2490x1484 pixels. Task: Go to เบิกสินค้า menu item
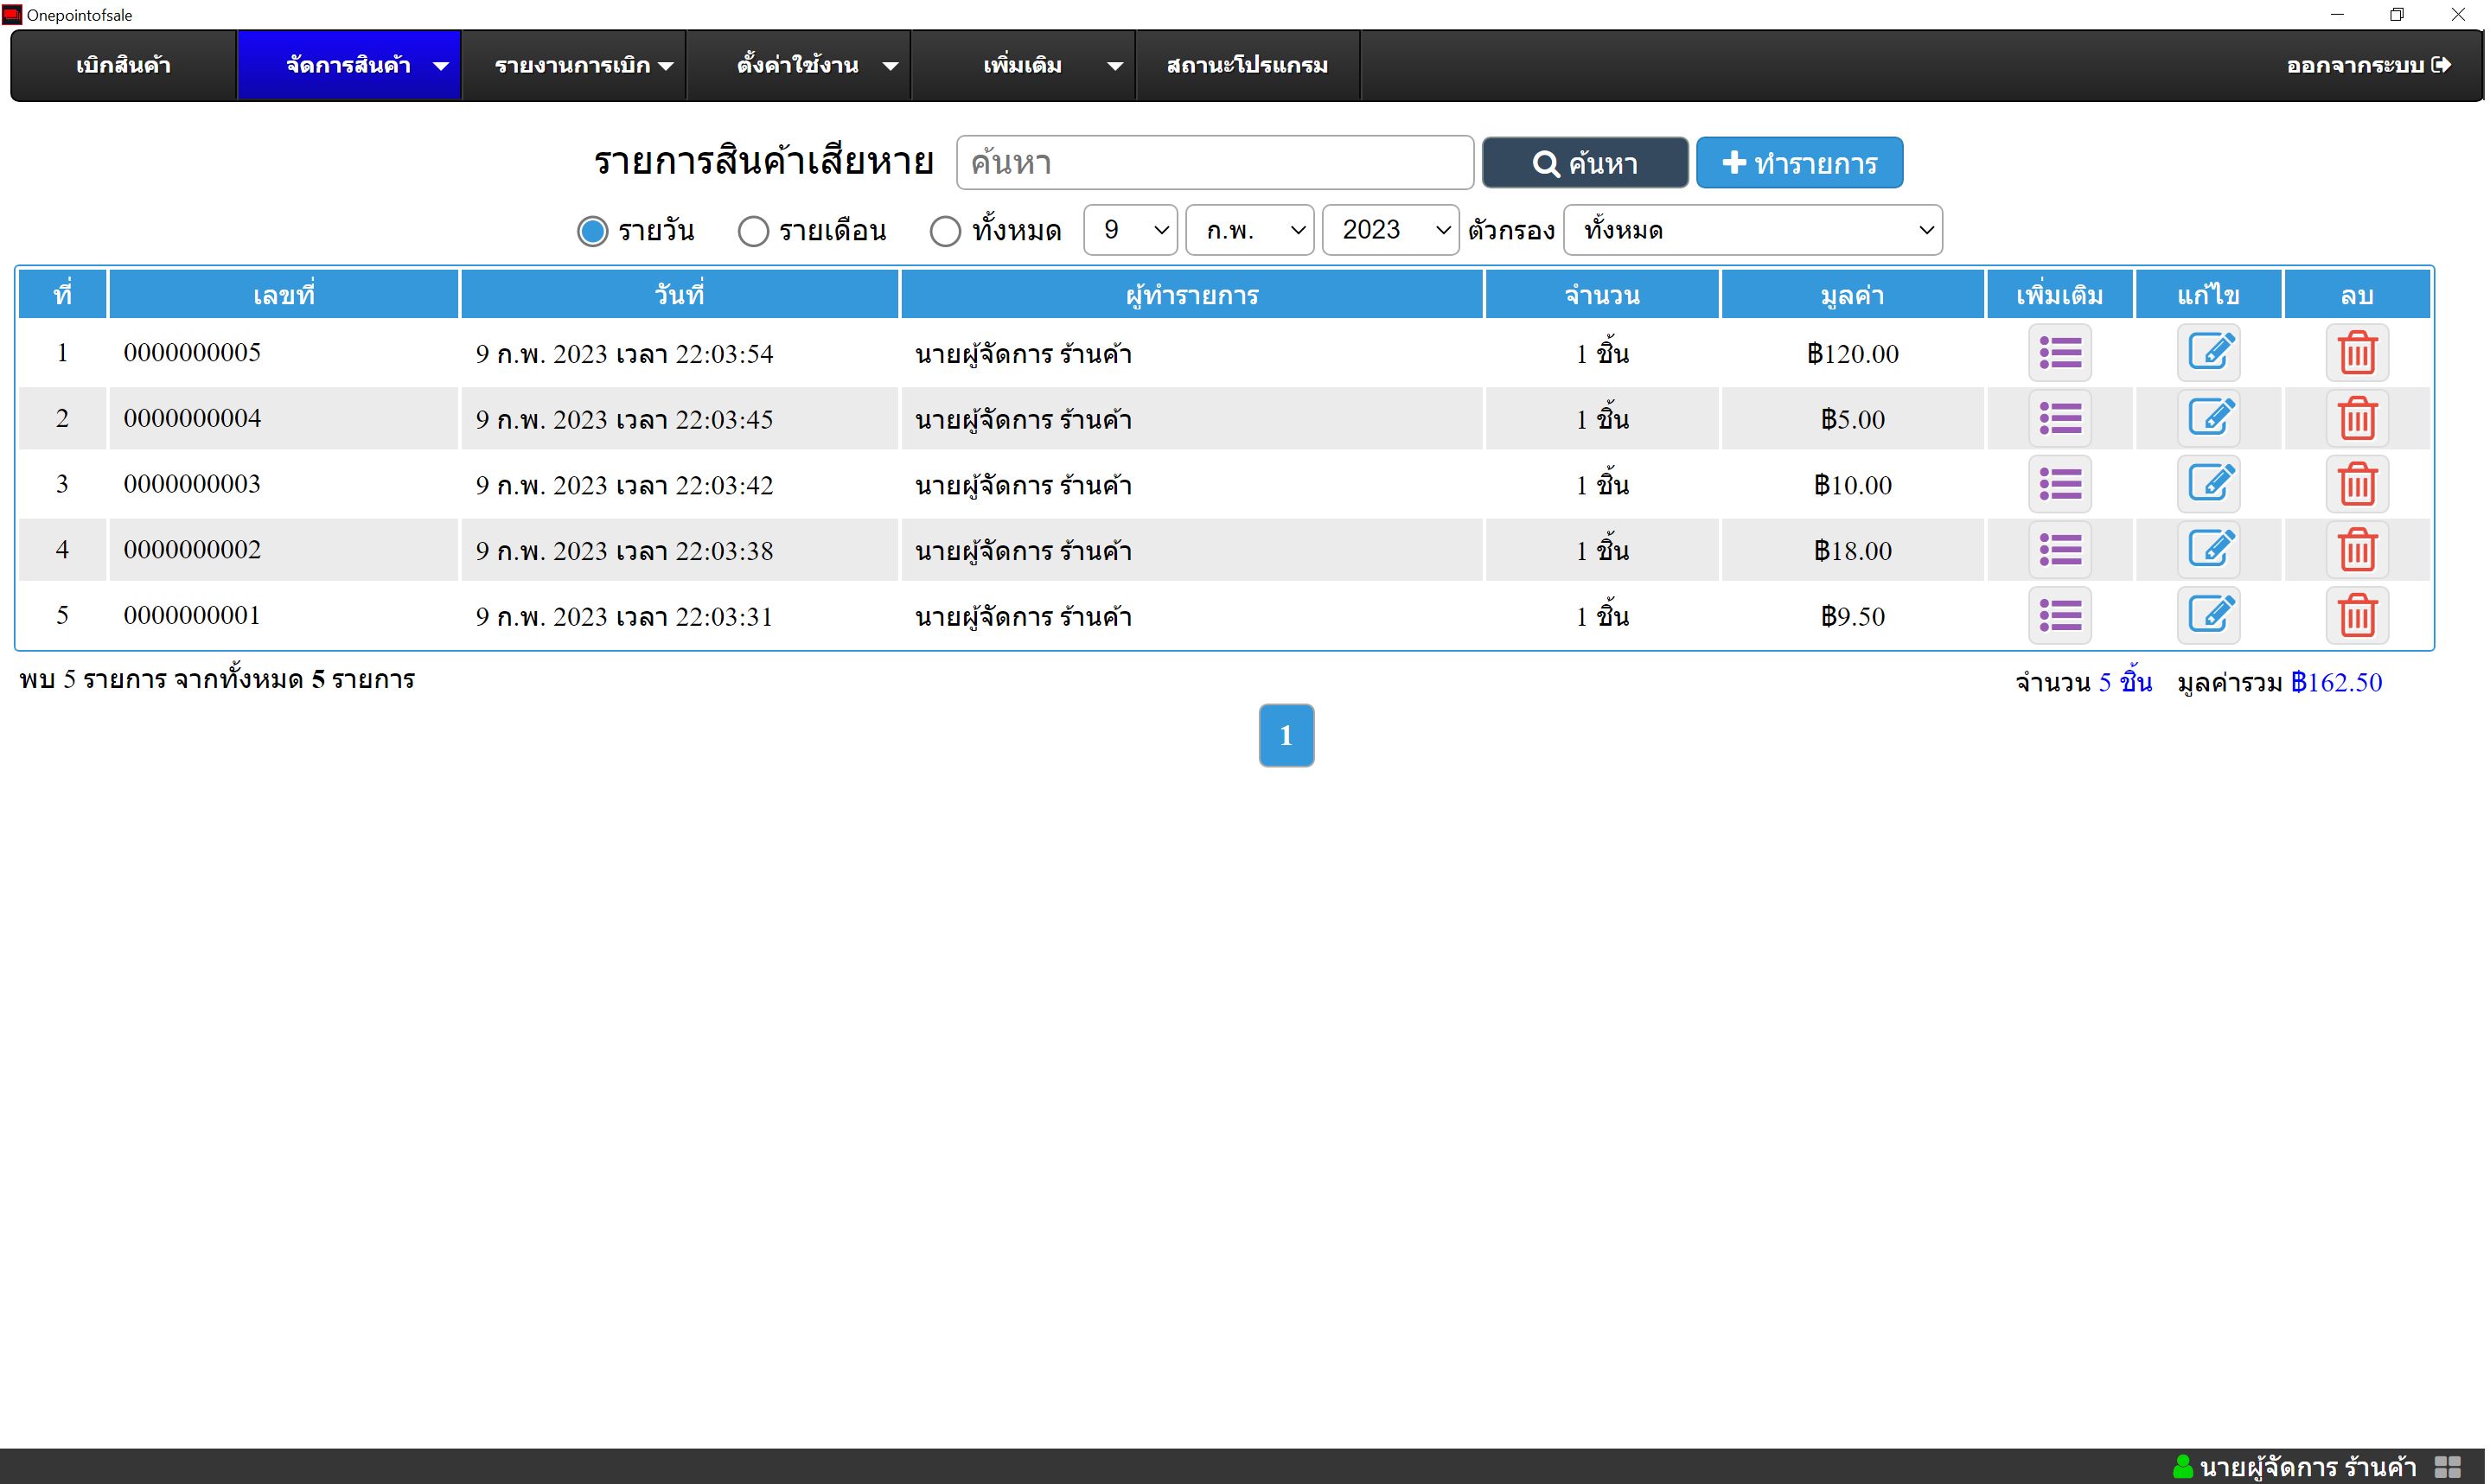pos(124,65)
